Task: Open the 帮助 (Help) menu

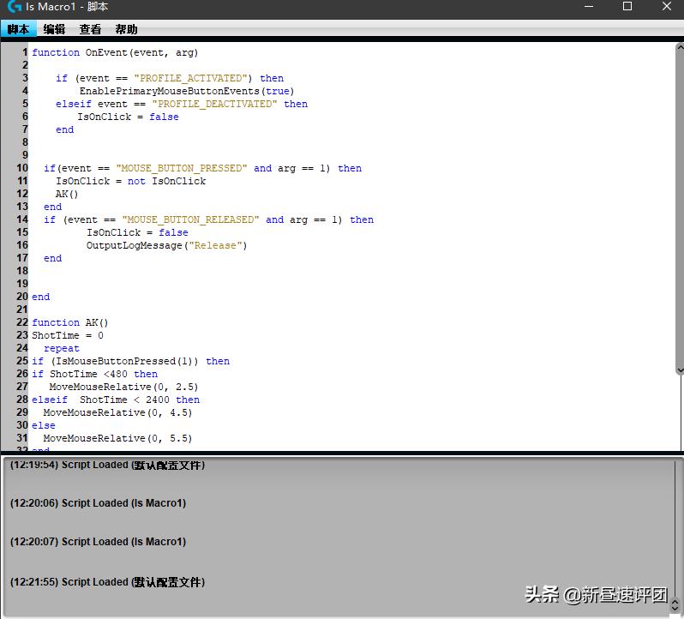Action: pos(126,29)
